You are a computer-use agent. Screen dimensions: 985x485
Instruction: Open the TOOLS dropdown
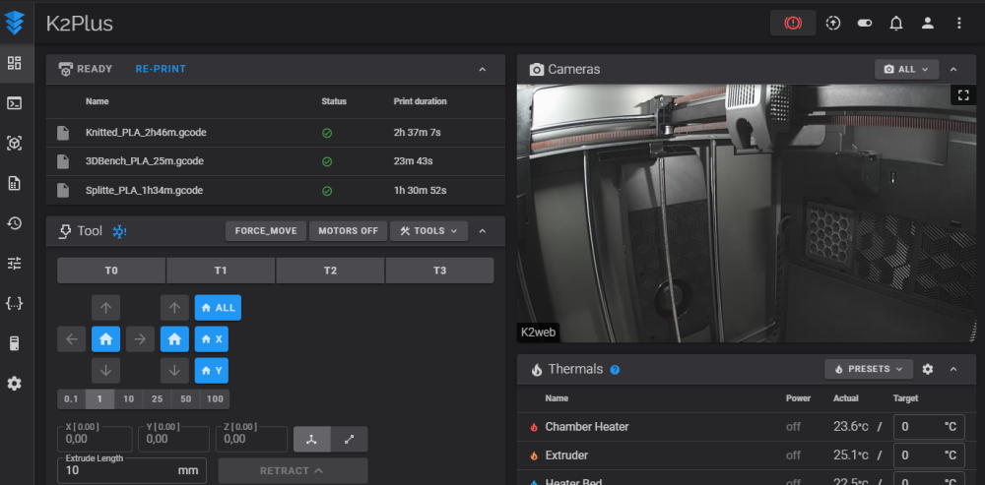coord(428,231)
